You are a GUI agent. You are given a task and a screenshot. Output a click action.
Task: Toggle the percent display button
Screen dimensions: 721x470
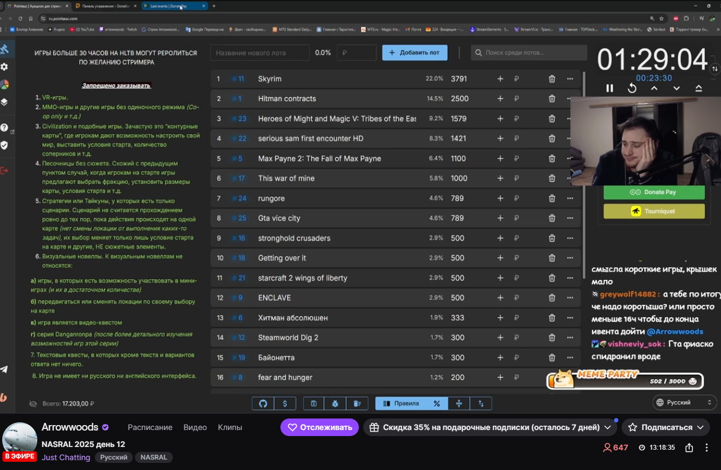[437, 404]
